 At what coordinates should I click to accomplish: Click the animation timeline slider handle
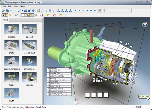[x=104, y=10]
